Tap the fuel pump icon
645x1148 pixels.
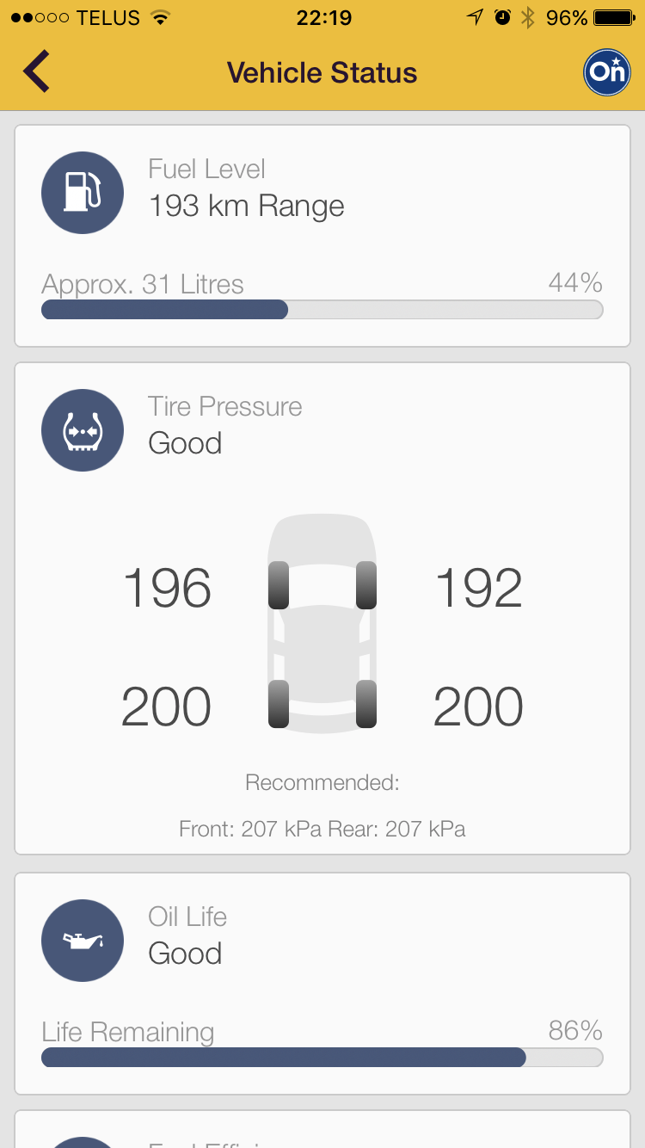click(83, 193)
